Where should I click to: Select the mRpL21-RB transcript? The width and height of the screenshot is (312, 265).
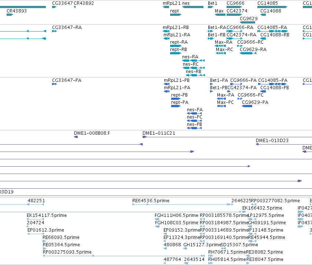pos(166,31)
